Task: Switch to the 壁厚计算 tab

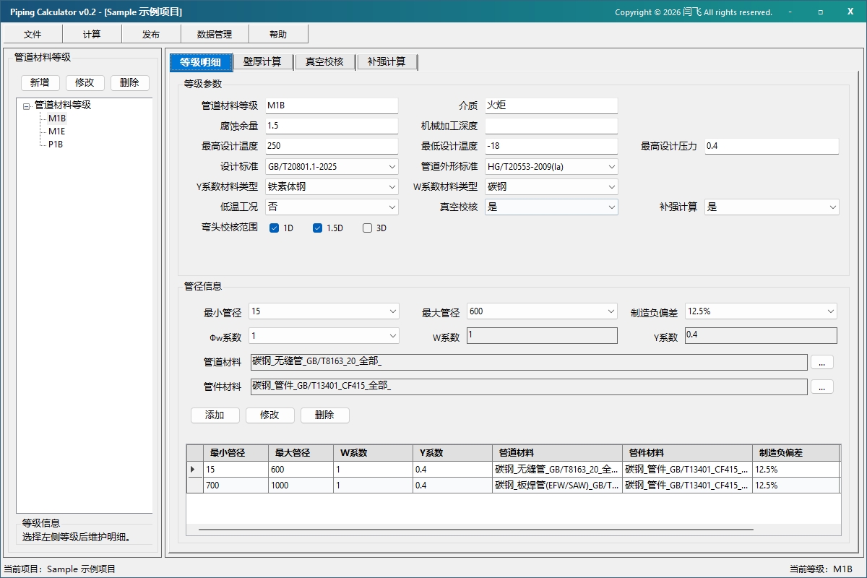Action: (263, 62)
